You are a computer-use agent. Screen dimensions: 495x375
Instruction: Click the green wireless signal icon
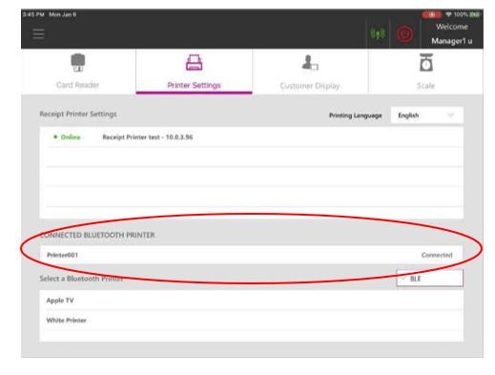pos(378,33)
